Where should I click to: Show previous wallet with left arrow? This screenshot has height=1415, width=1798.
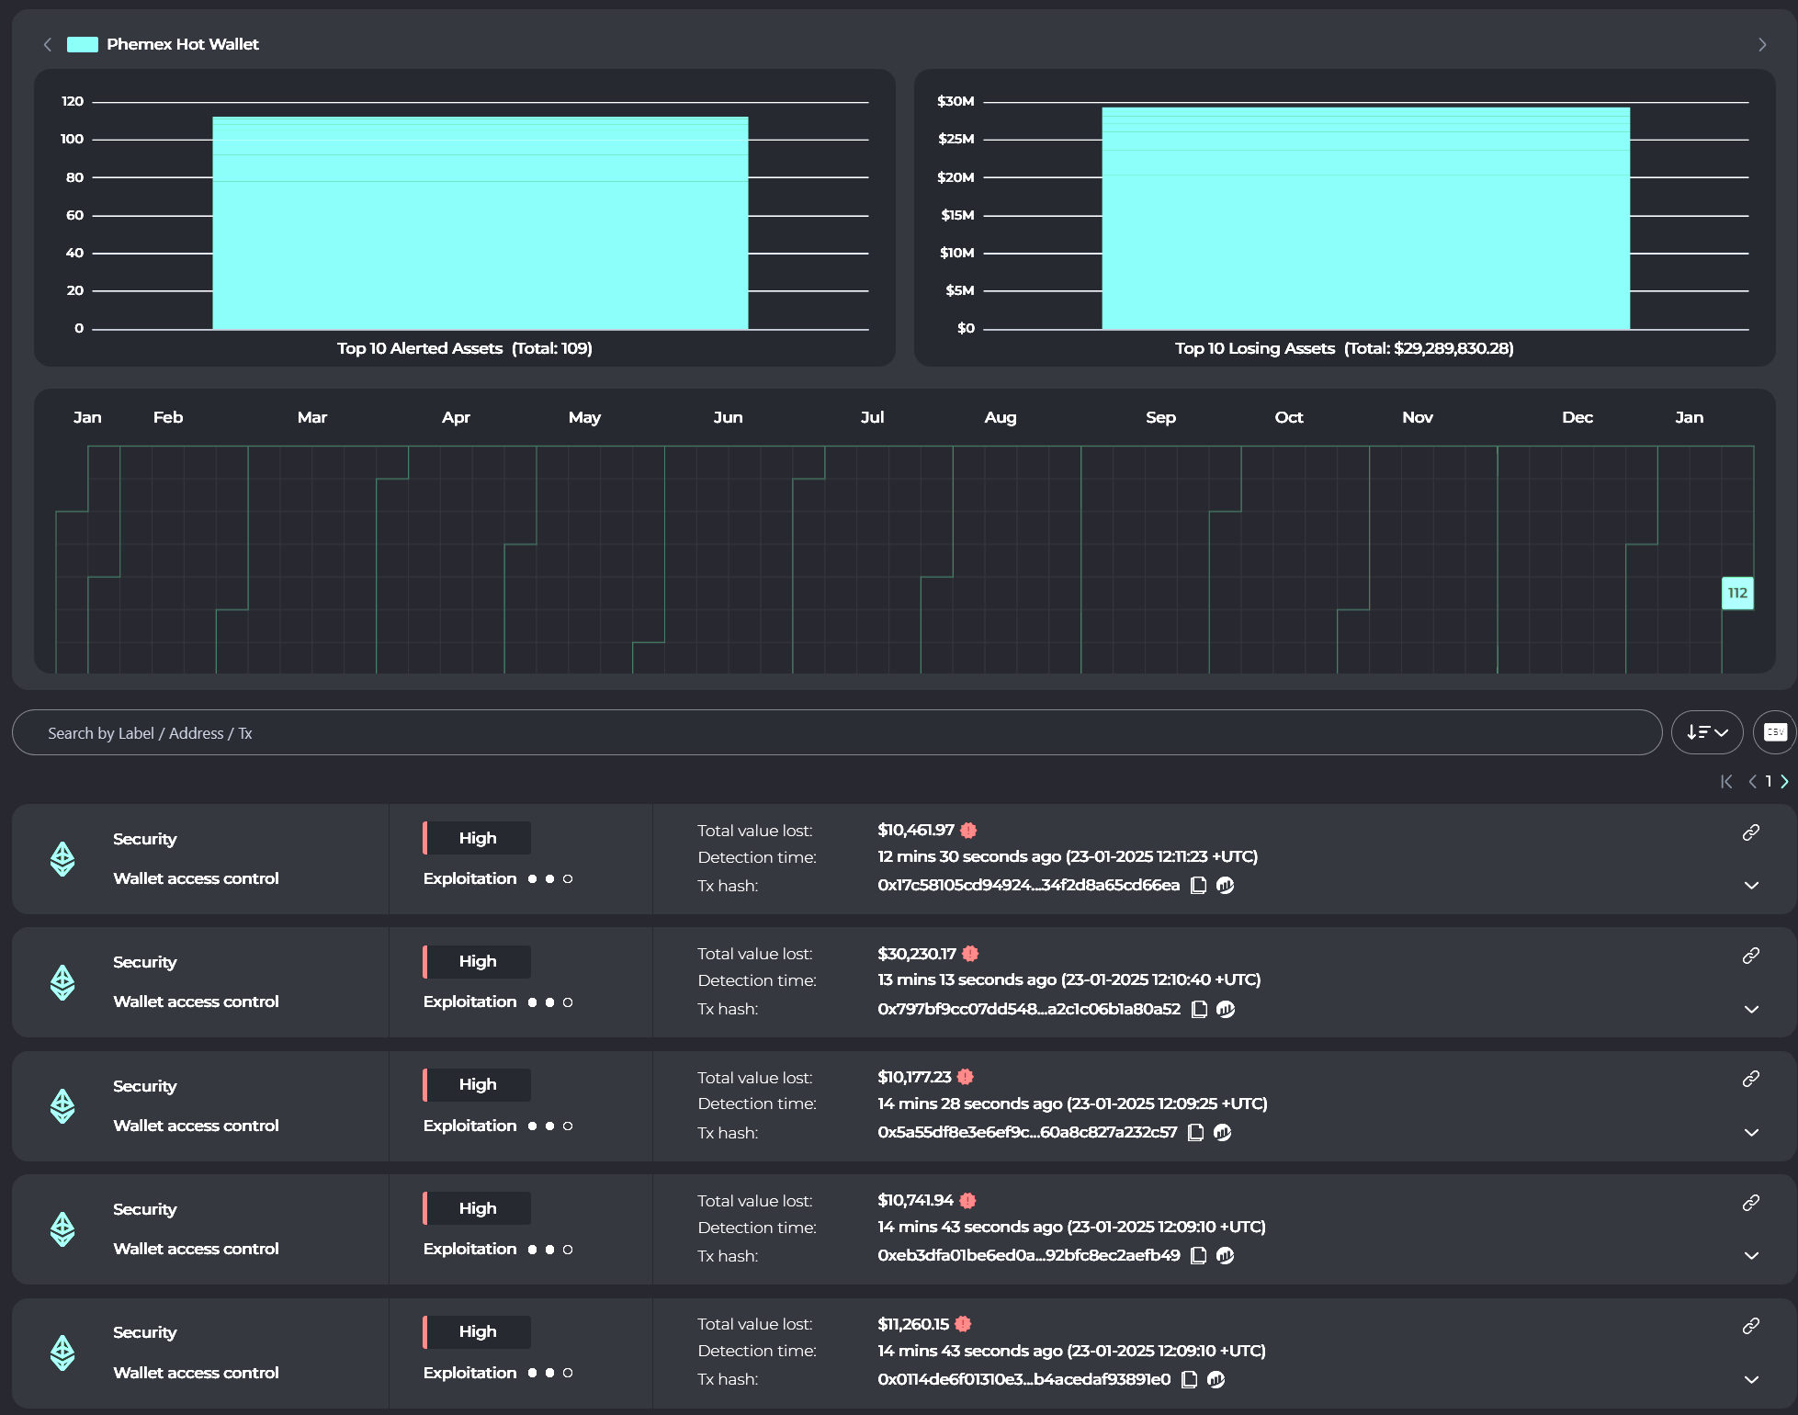48,44
